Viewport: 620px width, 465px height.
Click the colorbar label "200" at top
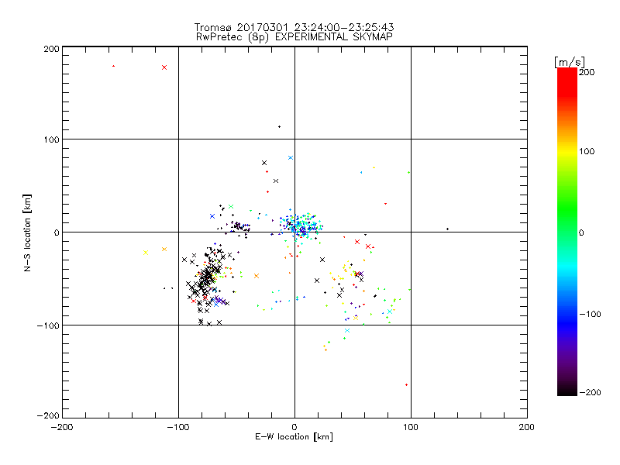point(587,72)
